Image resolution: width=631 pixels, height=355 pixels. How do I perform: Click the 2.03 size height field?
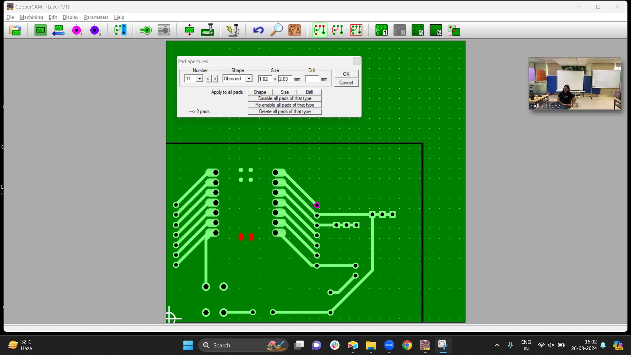pos(285,79)
